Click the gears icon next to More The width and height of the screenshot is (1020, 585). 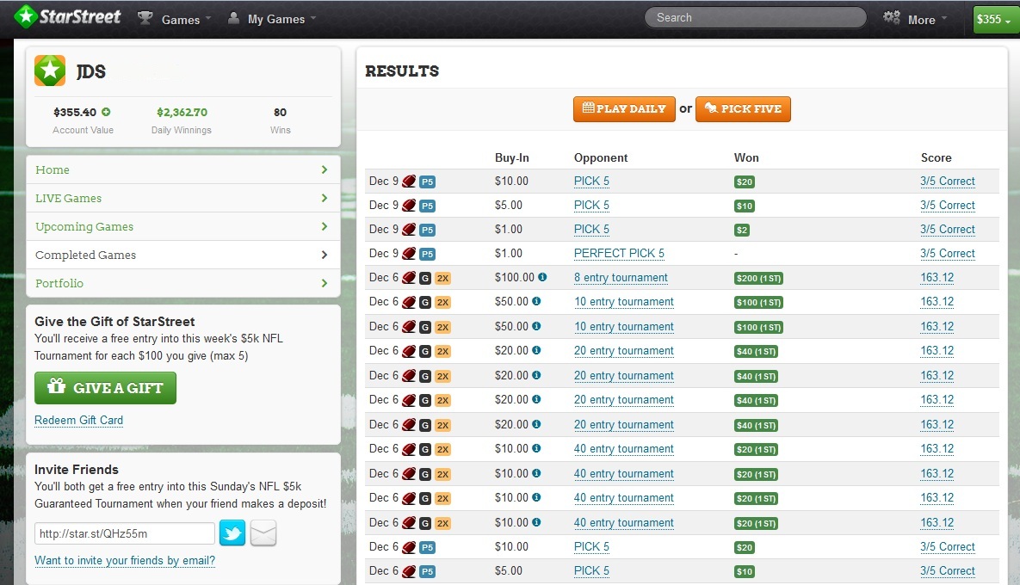891,17
